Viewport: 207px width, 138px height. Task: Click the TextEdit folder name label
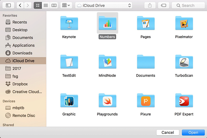69,76
